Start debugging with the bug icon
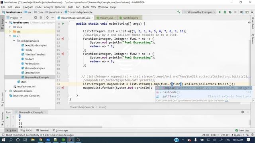The image size is (255, 143). [x=225, y=12]
